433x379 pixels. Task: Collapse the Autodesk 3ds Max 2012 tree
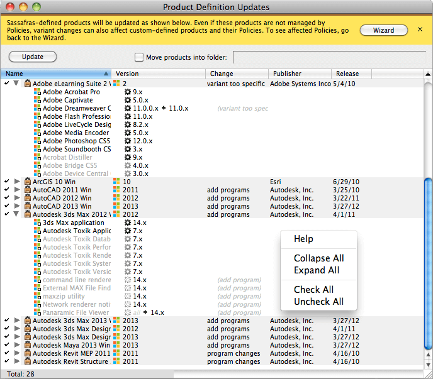(x=17, y=214)
